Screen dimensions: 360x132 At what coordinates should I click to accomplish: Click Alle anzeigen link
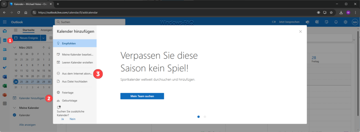pos(27,125)
